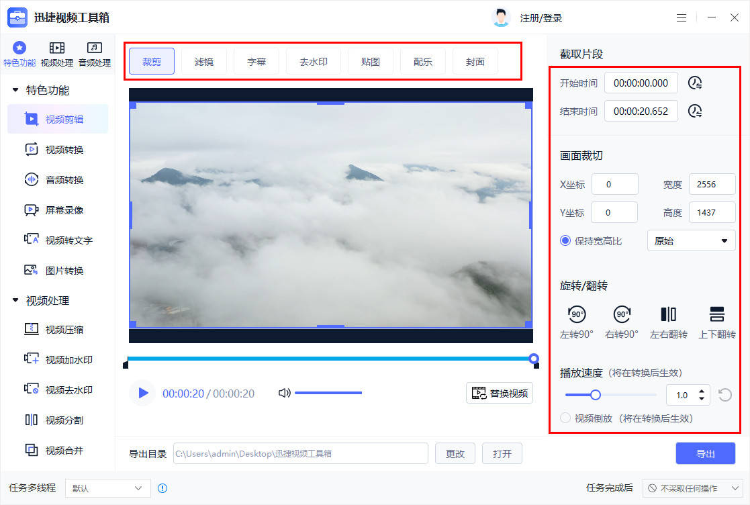The width and height of the screenshot is (750, 505).
Task: Open the 原始 aspect ratio dropdown
Action: [x=691, y=240]
